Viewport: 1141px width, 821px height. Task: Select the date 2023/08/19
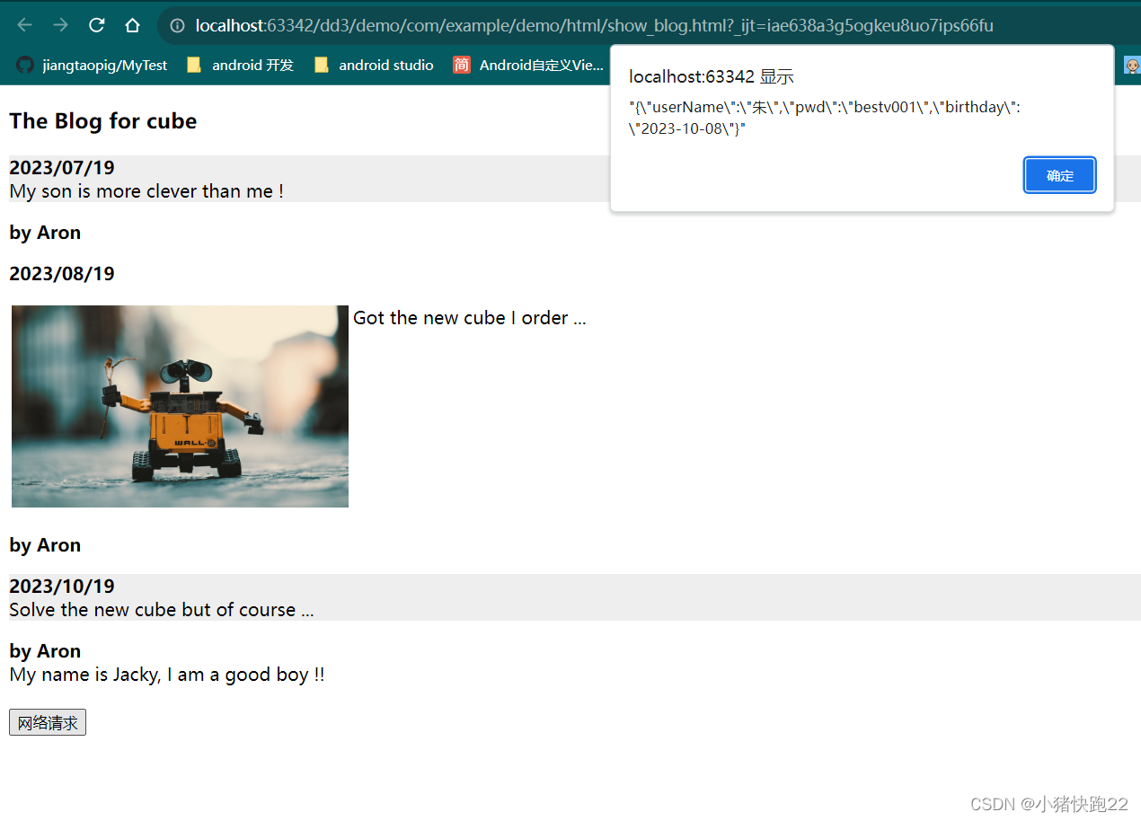(62, 273)
